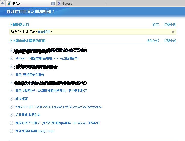
Task: Open 公共電視 我們的島 link
Action: pos(28,115)
